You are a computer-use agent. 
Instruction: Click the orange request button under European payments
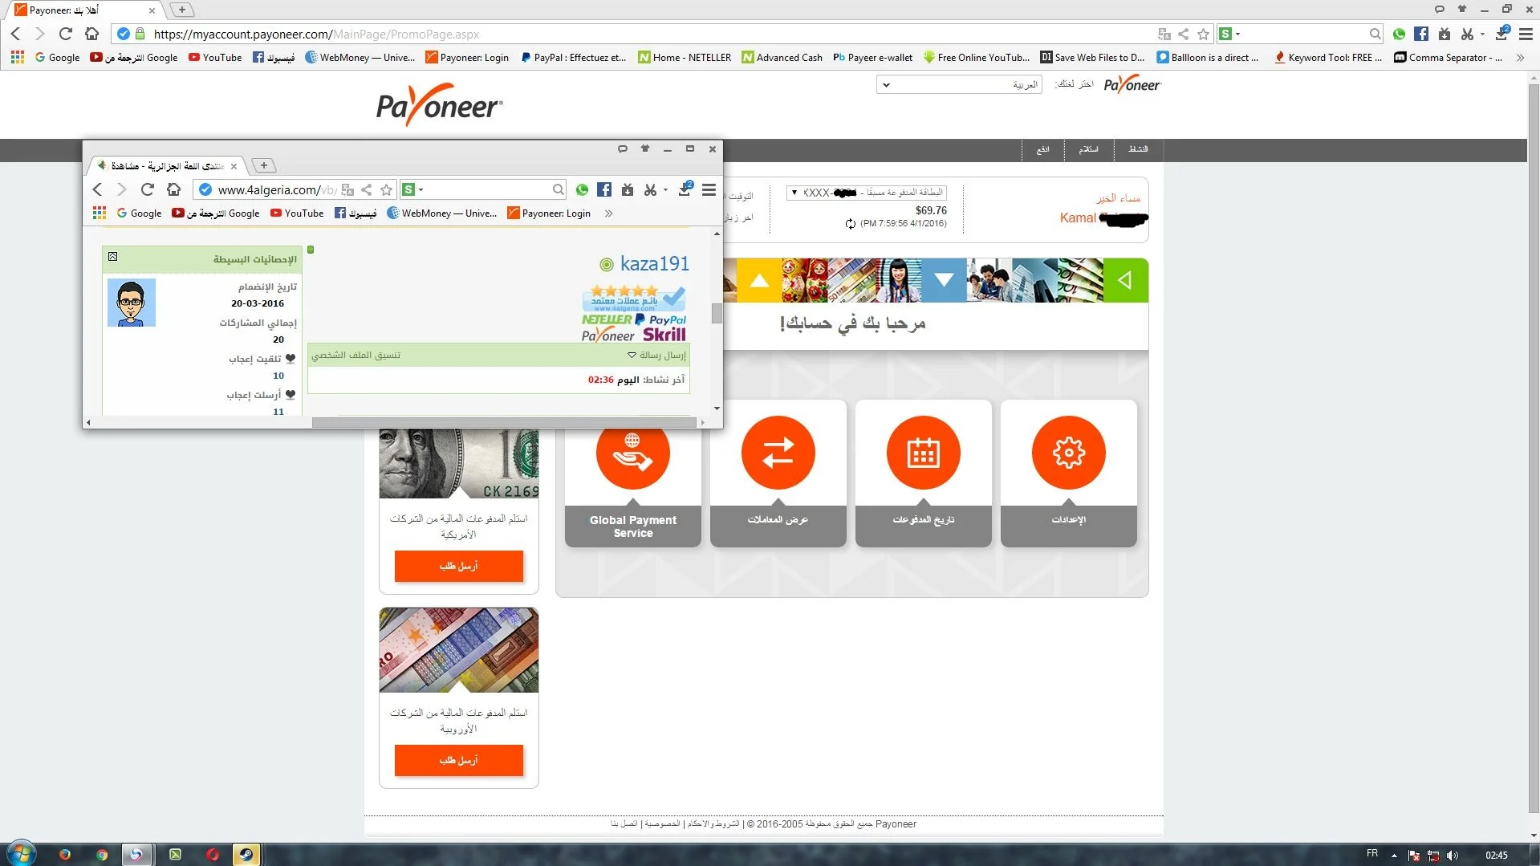pos(458,760)
